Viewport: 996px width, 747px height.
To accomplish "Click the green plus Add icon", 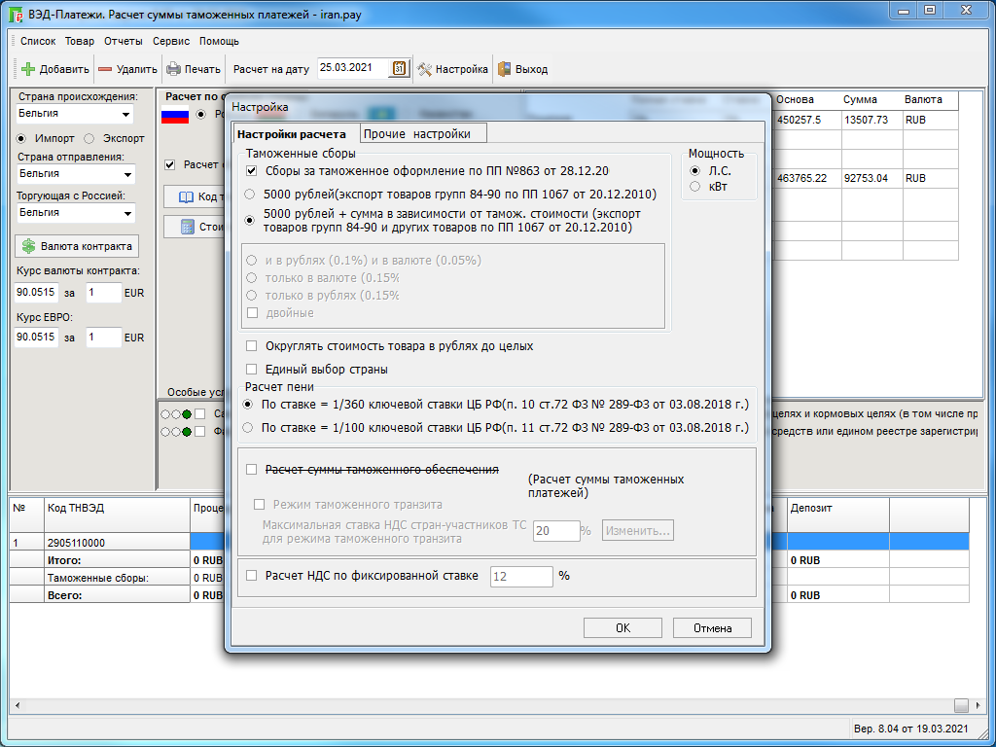I will click(27, 69).
